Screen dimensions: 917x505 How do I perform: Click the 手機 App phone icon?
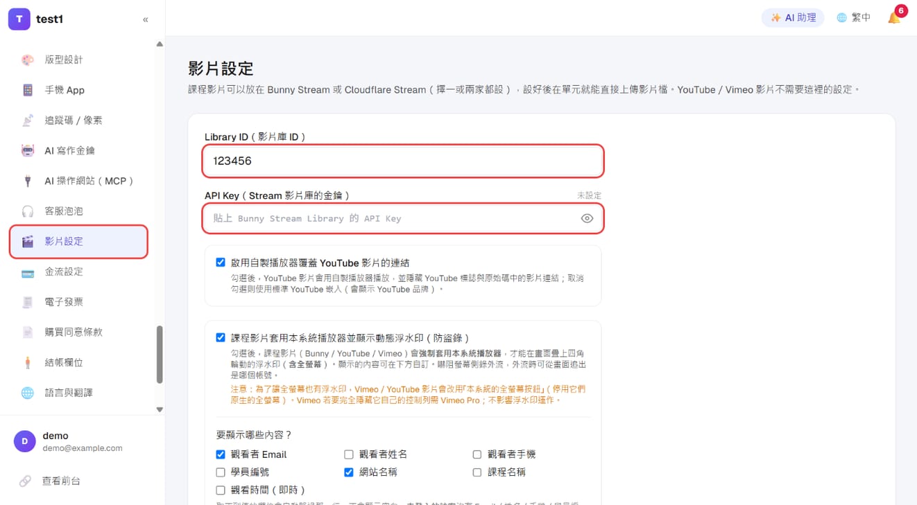[x=28, y=90]
